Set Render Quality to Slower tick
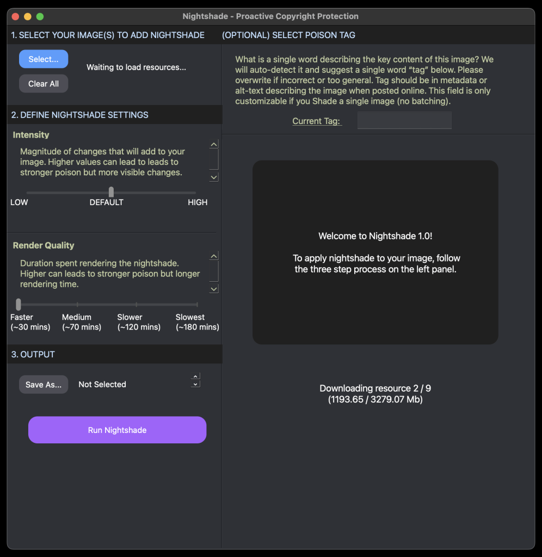The height and width of the screenshot is (557, 542). (136, 305)
